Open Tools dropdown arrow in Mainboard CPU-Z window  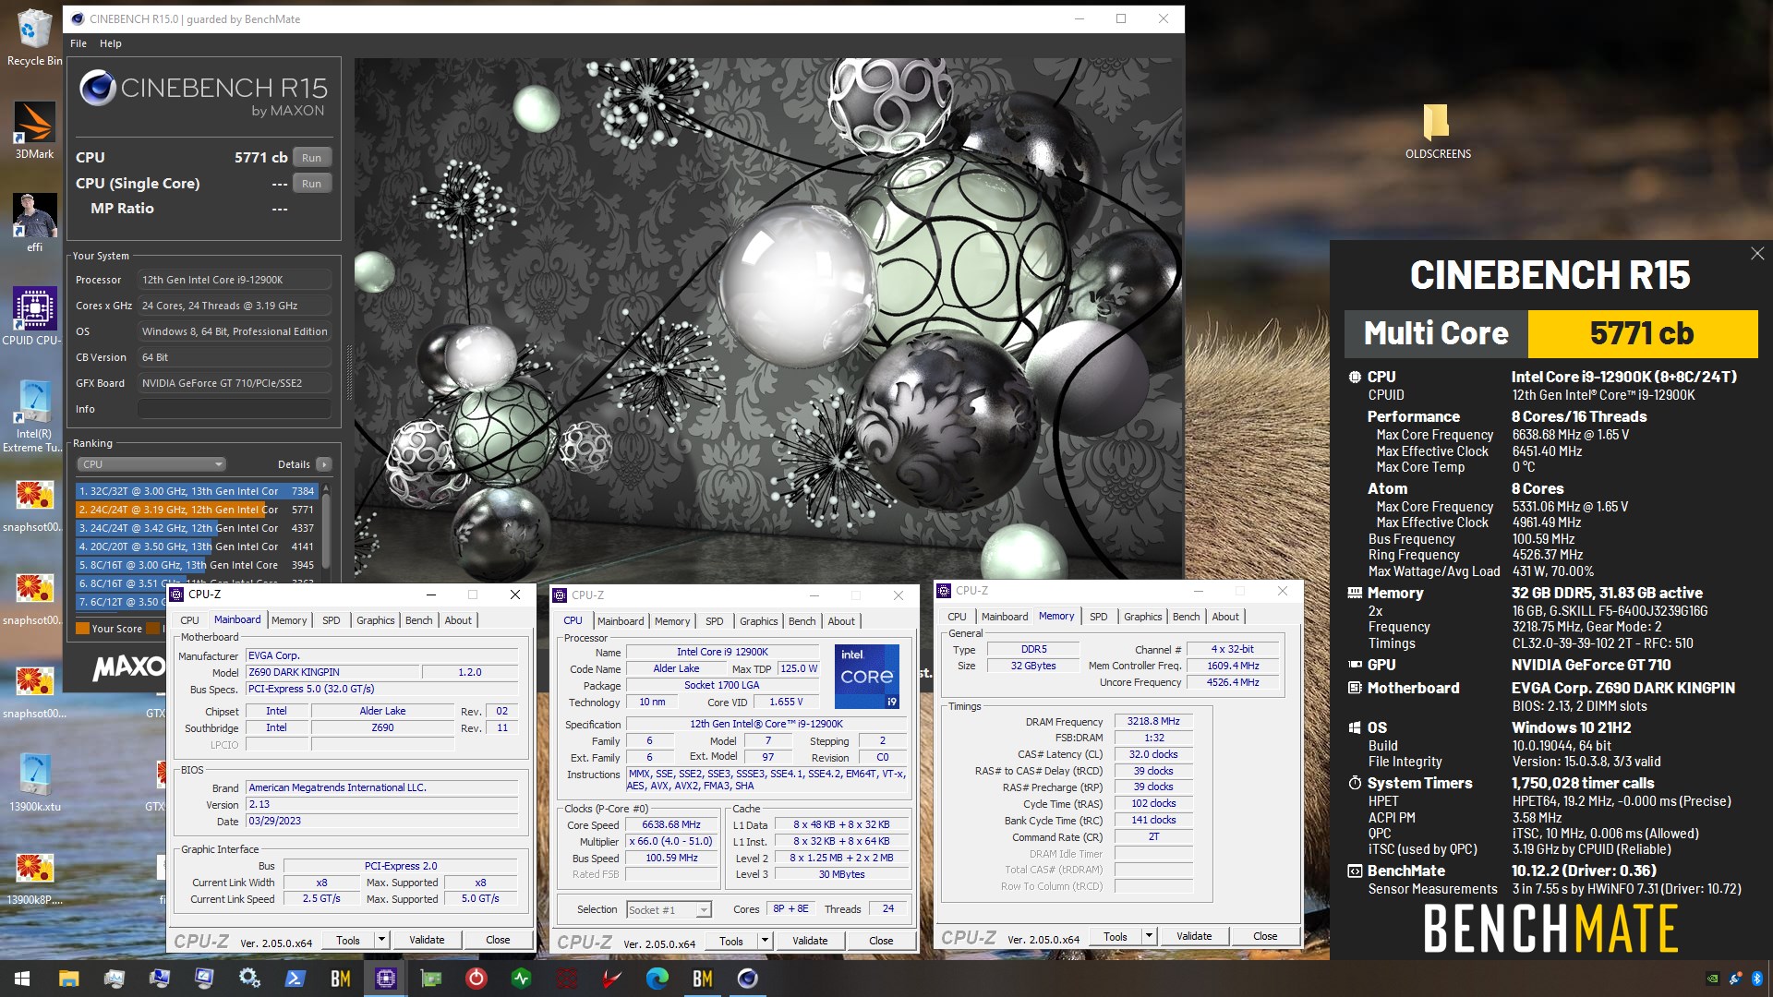[x=381, y=940]
